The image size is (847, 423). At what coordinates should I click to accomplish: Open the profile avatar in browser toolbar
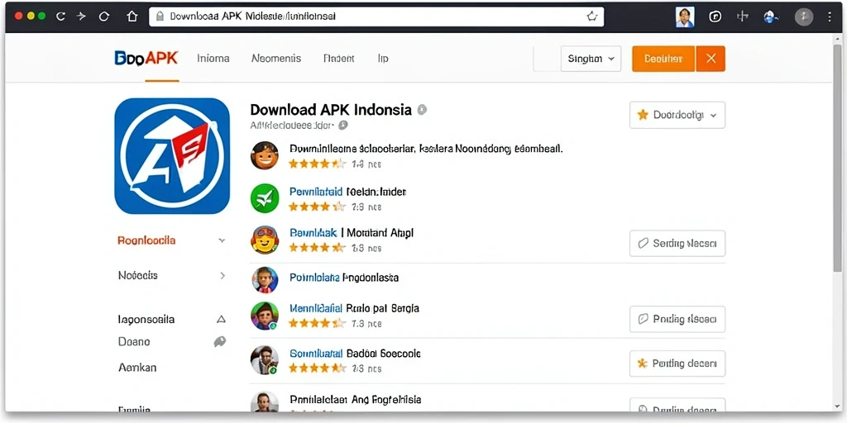click(684, 17)
